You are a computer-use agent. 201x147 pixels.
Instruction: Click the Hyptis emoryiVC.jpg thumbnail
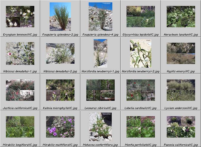pos(181,53)
